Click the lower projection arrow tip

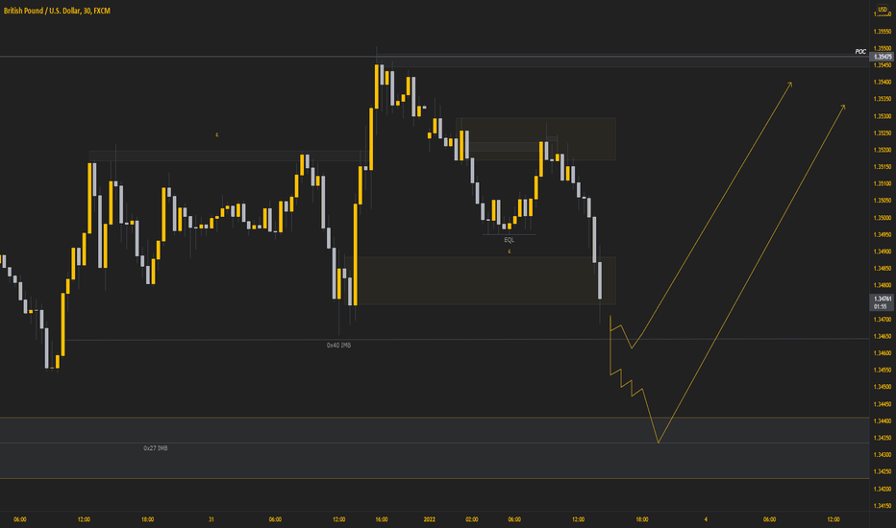843,107
